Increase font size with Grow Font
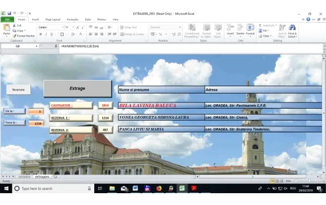 point(77,28)
